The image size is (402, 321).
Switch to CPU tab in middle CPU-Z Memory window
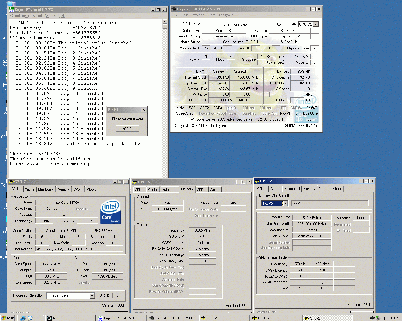click(138, 190)
